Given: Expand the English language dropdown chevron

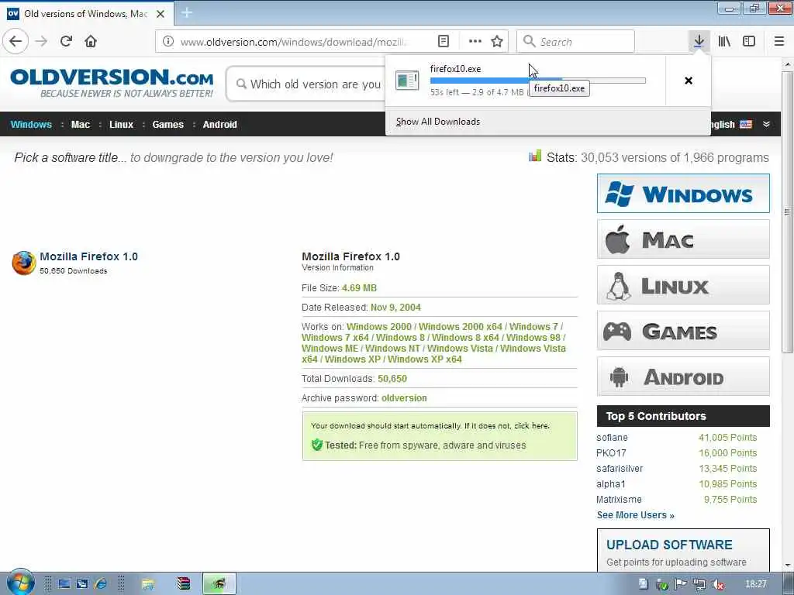Looking at the screenshot, I should coord(766,125).
